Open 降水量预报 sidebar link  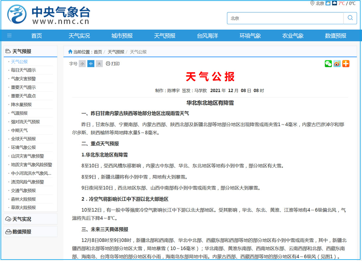(x=21, y=105)
